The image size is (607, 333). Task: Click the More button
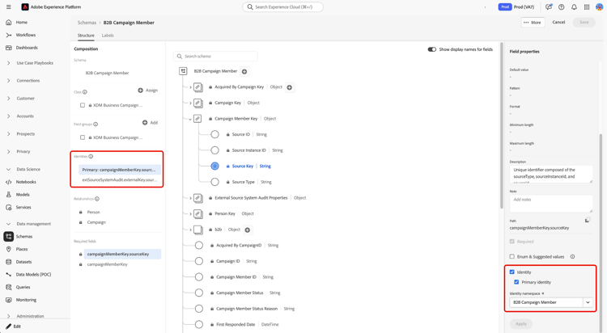point(533,23)
